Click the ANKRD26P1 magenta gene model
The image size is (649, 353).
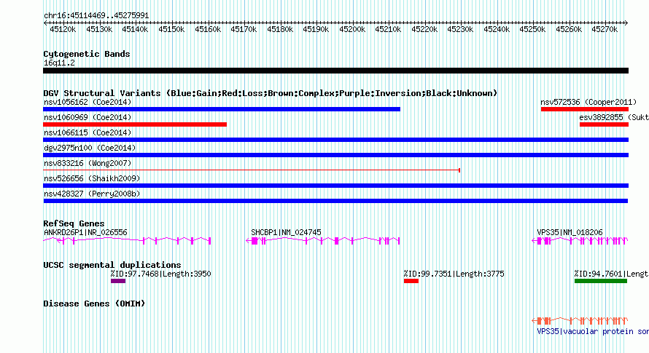pyautogui.click(x=127, y=241)
